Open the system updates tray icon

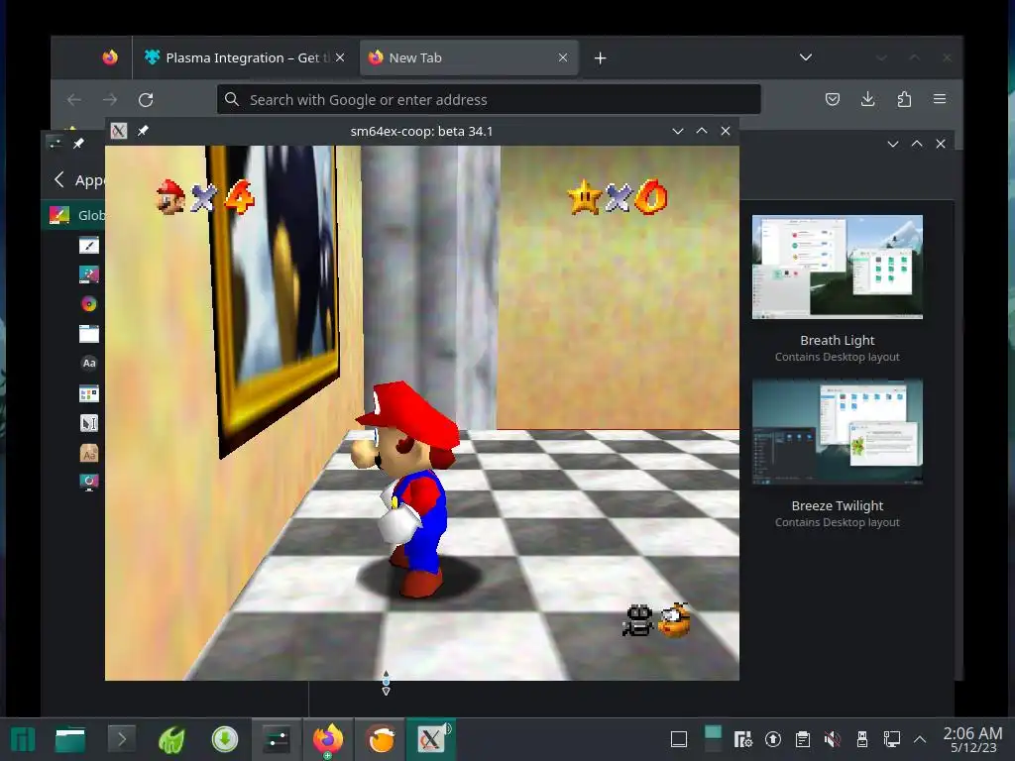click(x=773, y=739)
